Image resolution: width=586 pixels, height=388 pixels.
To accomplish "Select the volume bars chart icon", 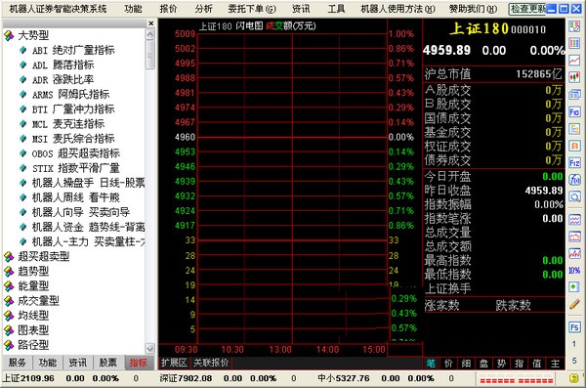I will coord(574,253).
